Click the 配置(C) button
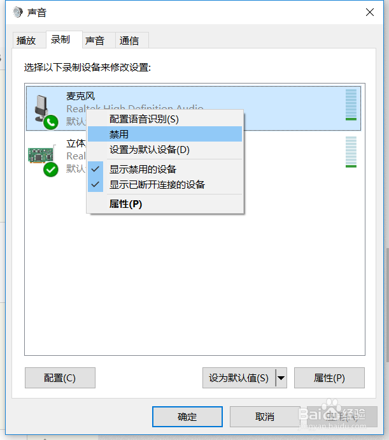 60,378
